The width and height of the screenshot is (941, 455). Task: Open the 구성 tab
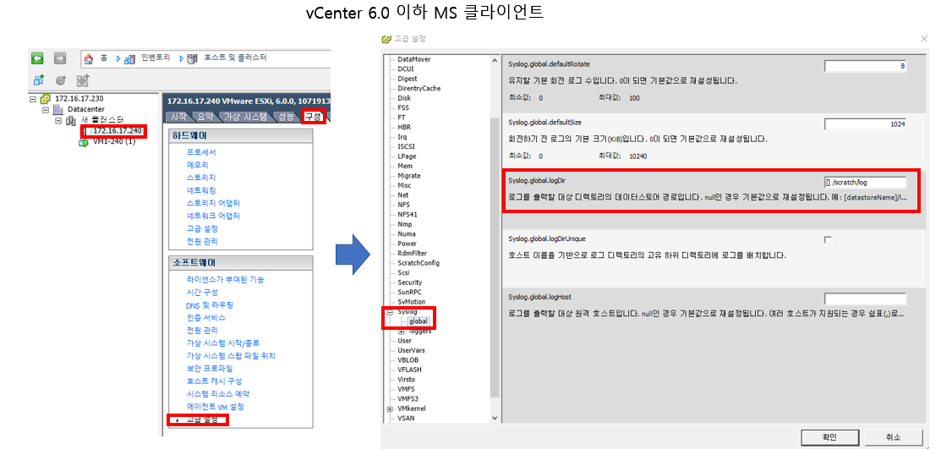[x=313, y=117]
